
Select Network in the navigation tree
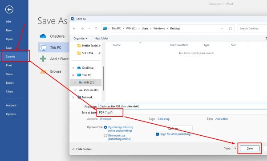point(87,97)
